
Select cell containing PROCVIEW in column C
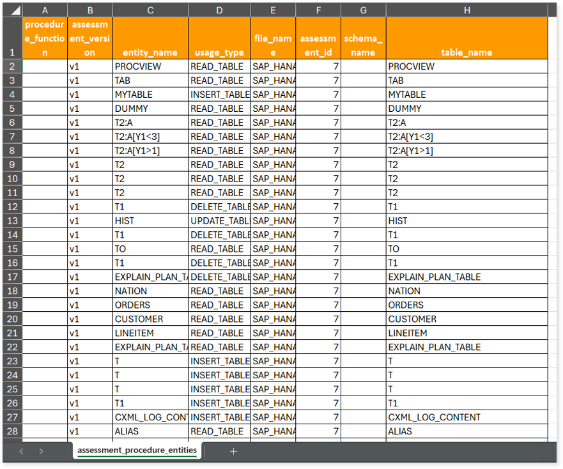point(150,66)
